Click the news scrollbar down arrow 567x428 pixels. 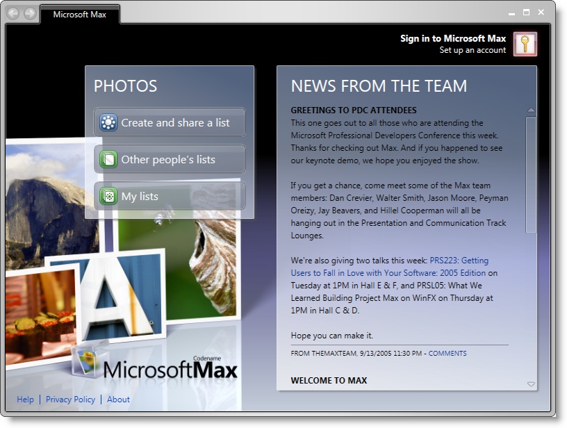click(531, 384)
